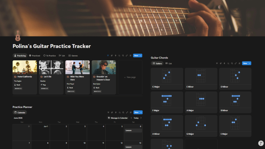
Task: Open the D Minor chord card
Action: click(235, 79)
